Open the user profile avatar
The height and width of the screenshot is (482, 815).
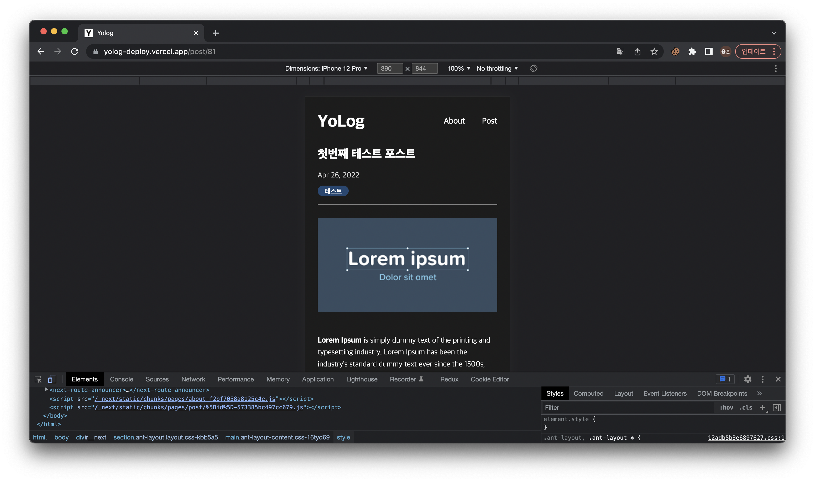[x=725, y=51]
